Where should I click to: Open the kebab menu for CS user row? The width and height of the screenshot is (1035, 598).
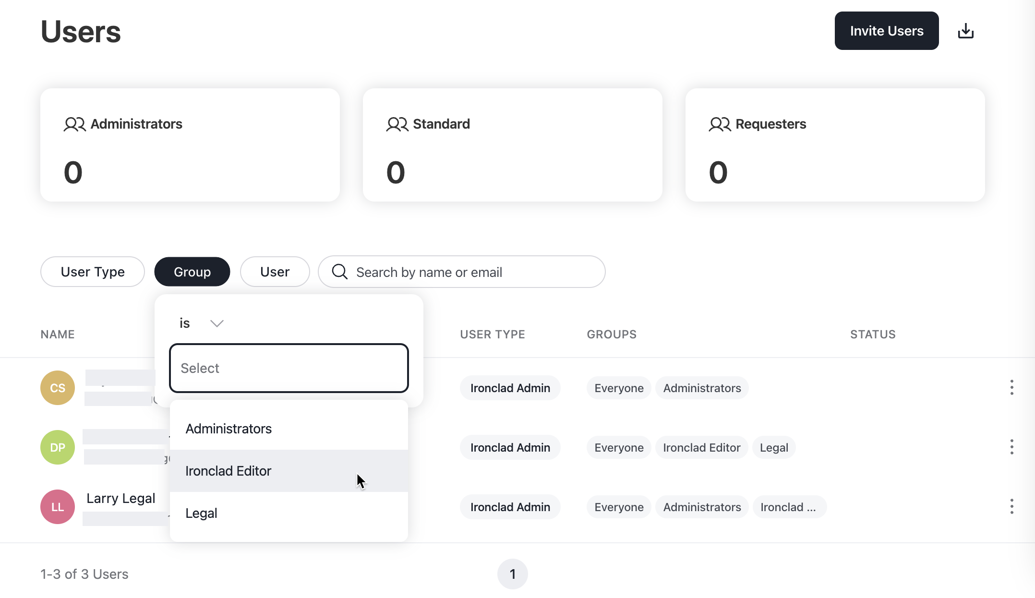click(1011, 387)
